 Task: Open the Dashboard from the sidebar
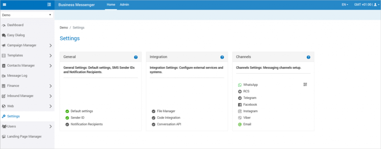click(x=15, y=25)
